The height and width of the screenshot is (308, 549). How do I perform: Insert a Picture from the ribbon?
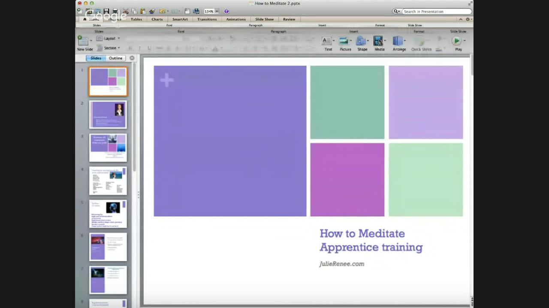344,42
